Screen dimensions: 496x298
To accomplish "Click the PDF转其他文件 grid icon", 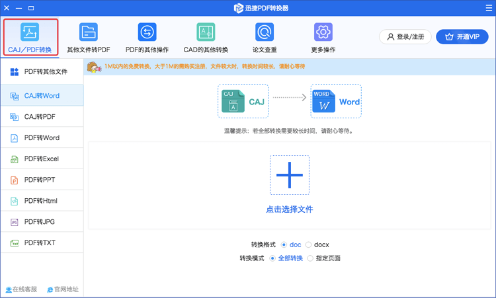I will [x=15, y=72].
